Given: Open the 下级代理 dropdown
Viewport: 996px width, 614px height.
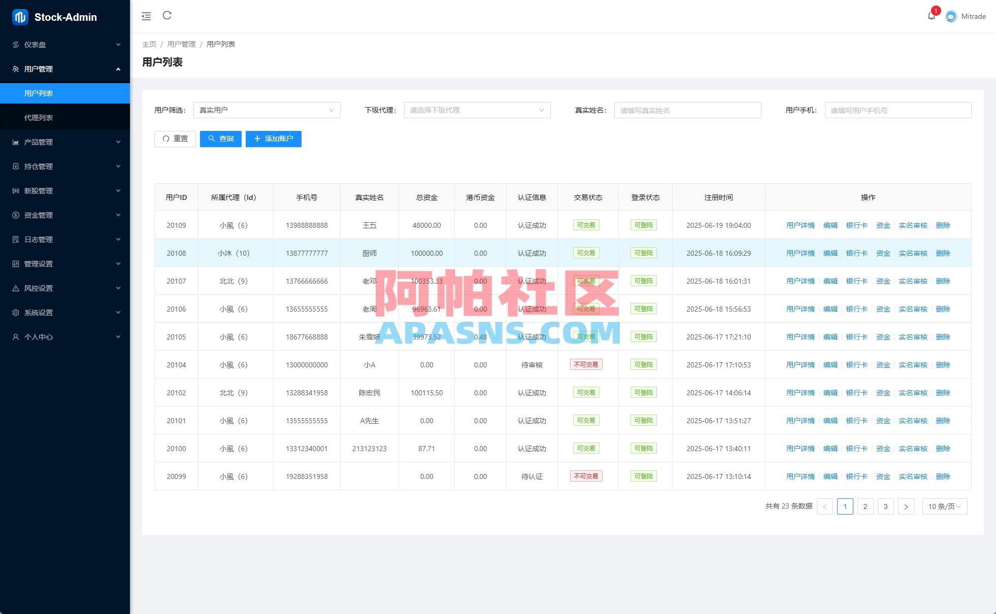Looking at the screenshot, I should point(477,110).
